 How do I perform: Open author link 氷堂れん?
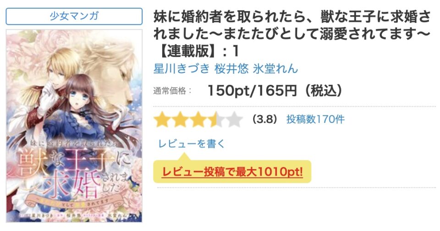click(275, 68)
